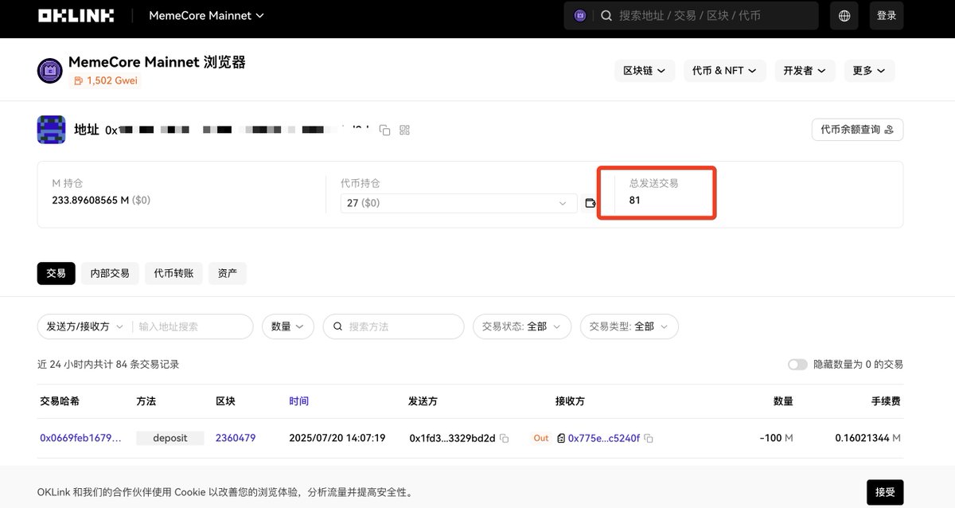Click the 交易哈希 column header

point(60,401)
